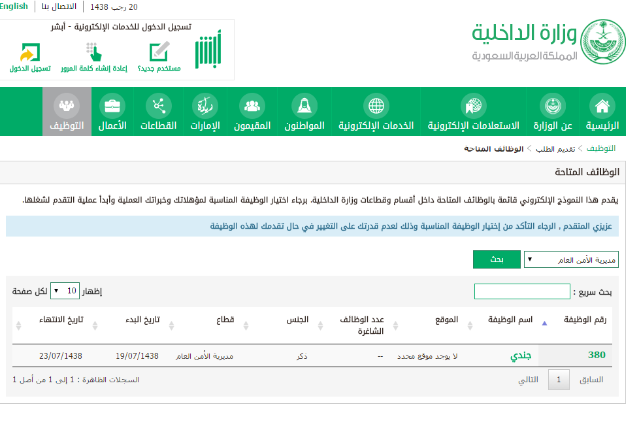
Task: Select the القطاعات network icon
Action: point(159,106)
